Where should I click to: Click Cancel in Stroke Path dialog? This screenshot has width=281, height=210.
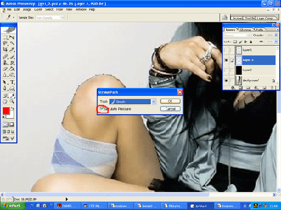(170, 109)
